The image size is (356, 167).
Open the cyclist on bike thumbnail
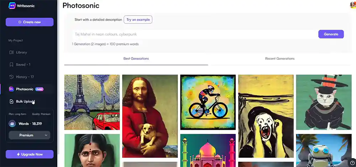(208, 102)
